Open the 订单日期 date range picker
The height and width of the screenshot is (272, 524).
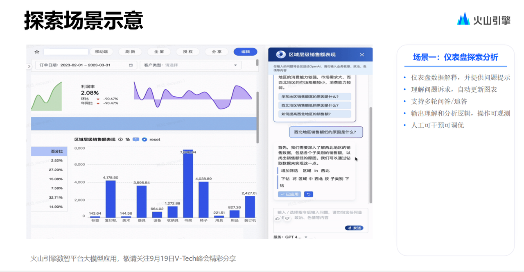pos(86,65)
